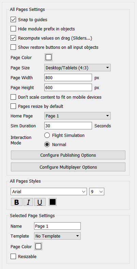Click the Selected Page's Page Color swatch
Screen dimensions: 137x269
pyautogui.click(x=39, y=246)
